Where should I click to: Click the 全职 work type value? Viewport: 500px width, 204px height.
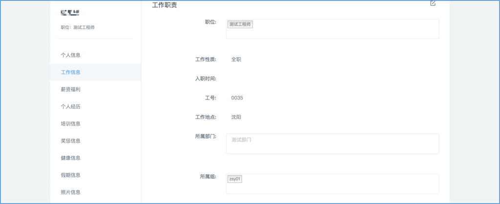(236, 60)
